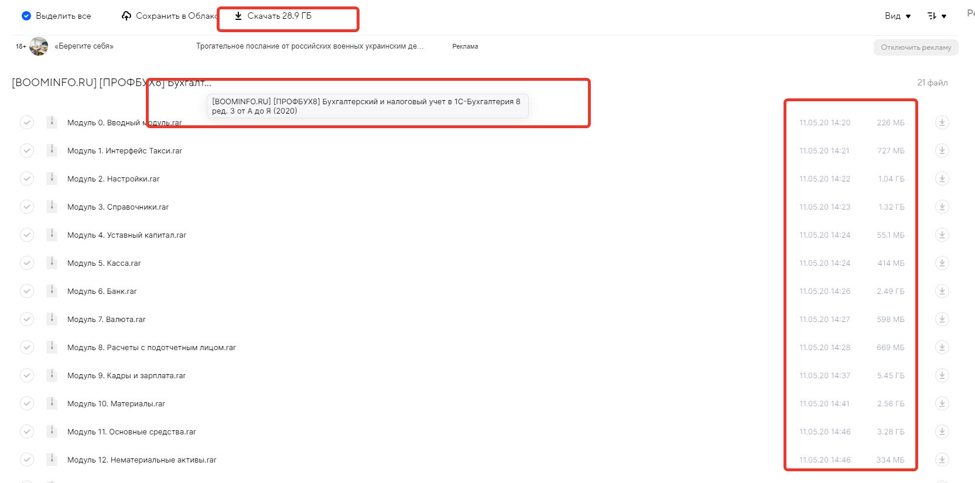
Task: Download Модуль 7. Валюта.rar via its row icon
Action: [x=942, y=319]
